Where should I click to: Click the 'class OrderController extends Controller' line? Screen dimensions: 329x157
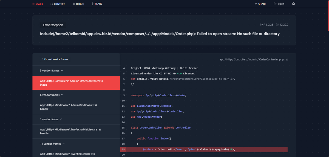click(161, 128)
